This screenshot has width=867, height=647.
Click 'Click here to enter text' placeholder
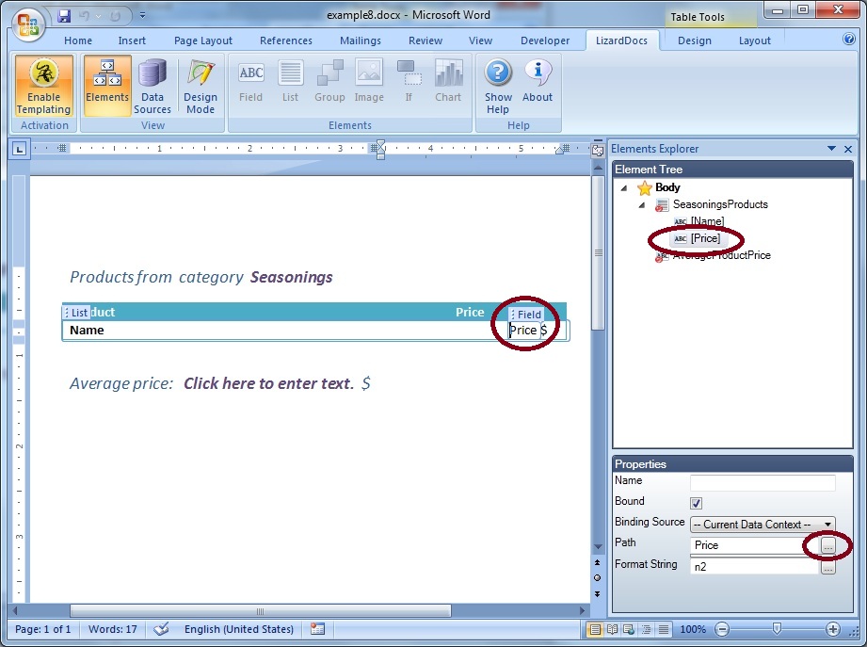(268, 383)
